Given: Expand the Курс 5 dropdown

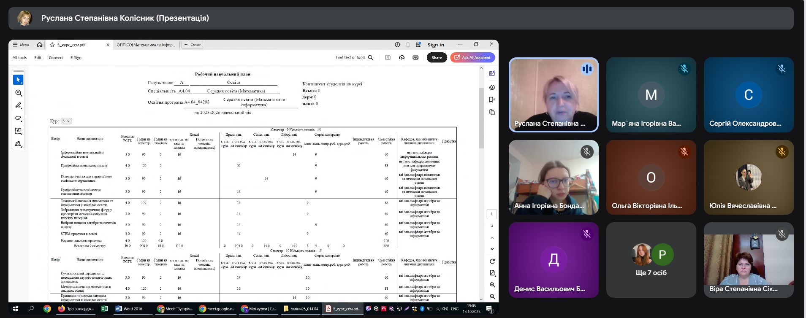Looking at the screenshot, I should 66,121.
